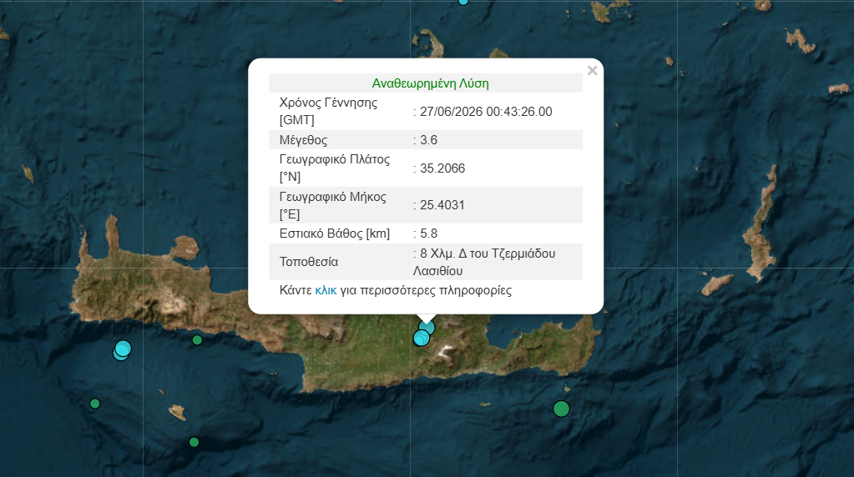854x477 pixels.
Task: Select the cyan marker at the top map edge
Action: (x=463, y=2)
